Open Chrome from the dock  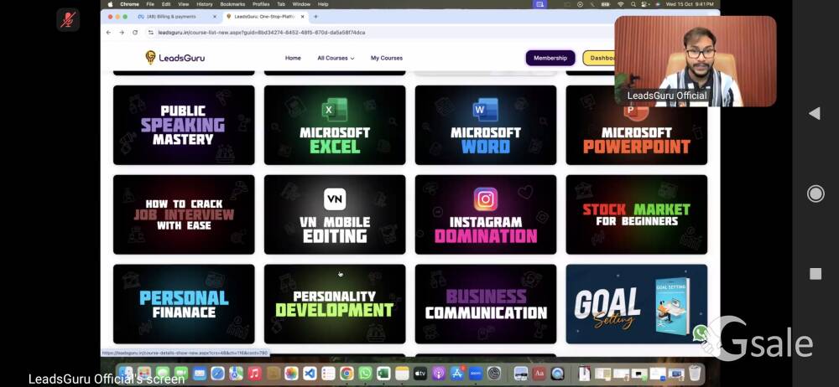pos(347,373)
